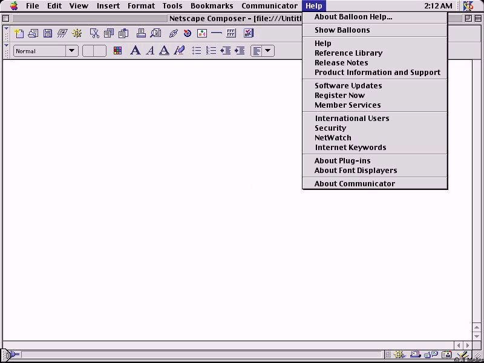The width and height of the screenshot is (484, 363).
Task: Click the Numbered List icon
Action: [x=211, y=51]
